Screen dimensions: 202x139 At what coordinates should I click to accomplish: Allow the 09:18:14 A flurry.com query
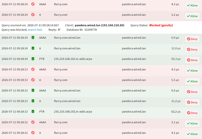tap(192, 16)
